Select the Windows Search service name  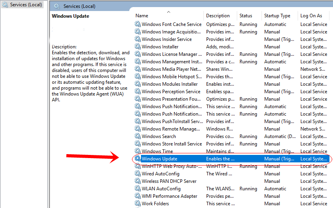[x=159, y=136]
